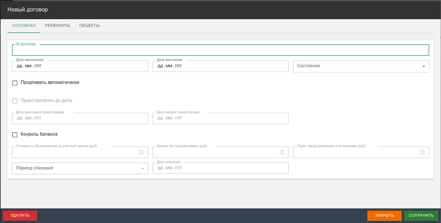441x223 pixels.
Task: Select the Дата заключения date field
Action: 80,66
